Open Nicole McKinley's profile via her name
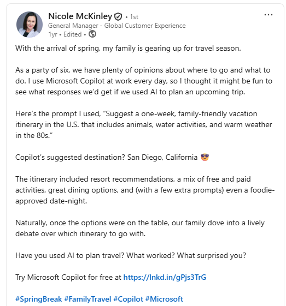 coord(80,16)
